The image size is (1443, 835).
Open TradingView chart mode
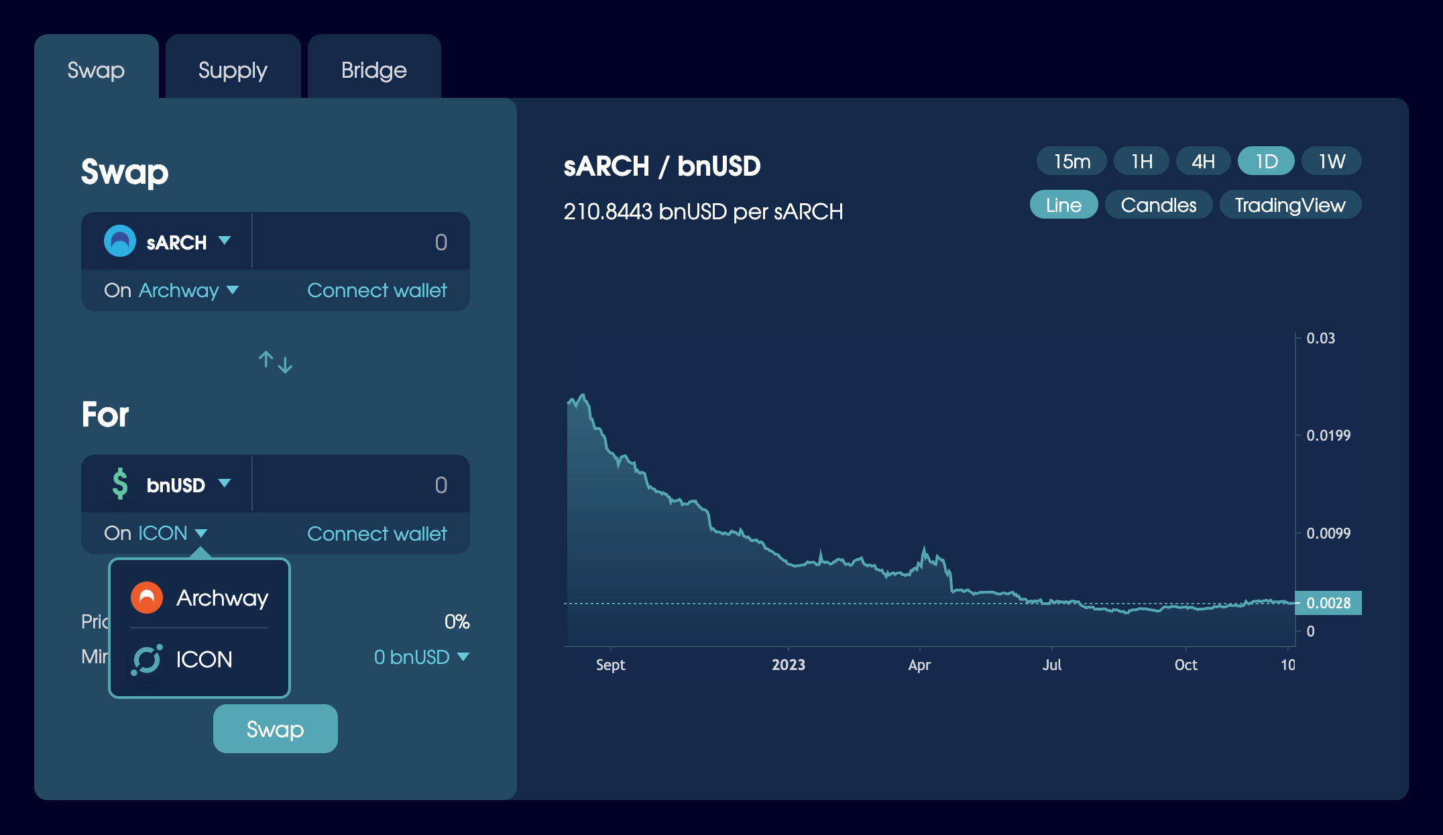(x=1288, y=205)
